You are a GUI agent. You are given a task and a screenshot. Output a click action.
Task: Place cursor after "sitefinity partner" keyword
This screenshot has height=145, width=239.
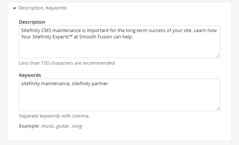[108, 84]
